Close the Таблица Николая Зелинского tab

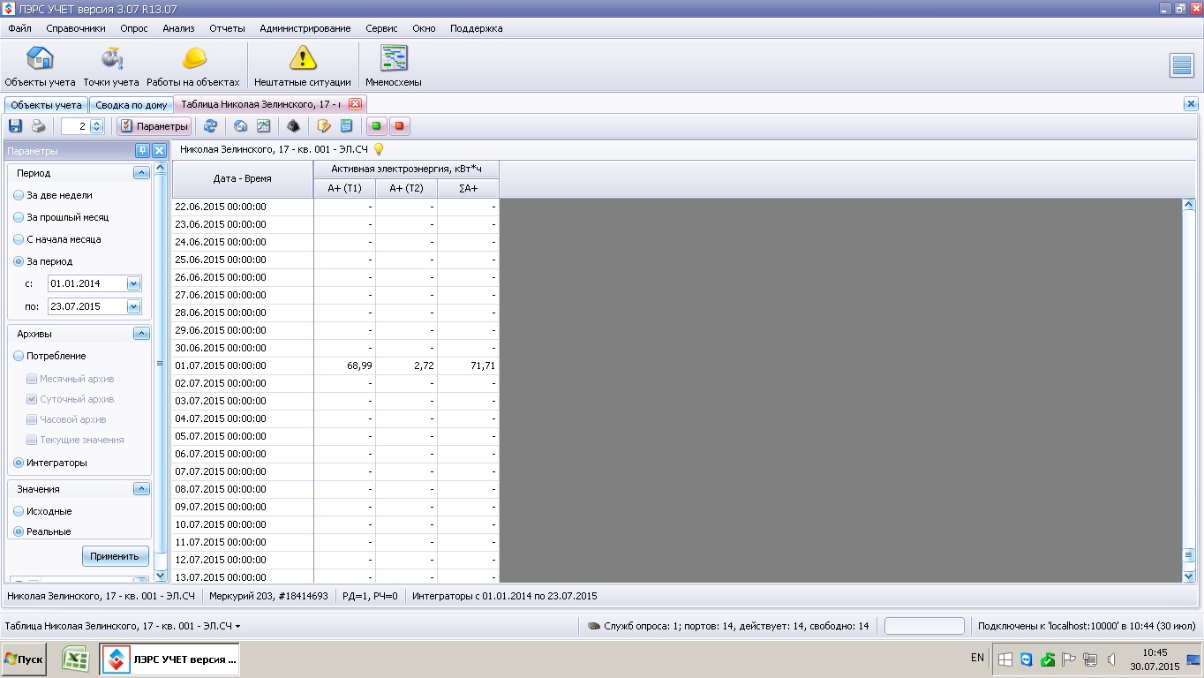(356, 104)
